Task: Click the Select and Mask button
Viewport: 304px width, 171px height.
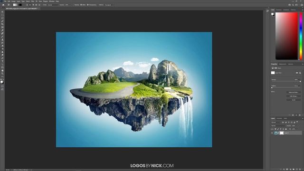Action: [x=294, y=93]
